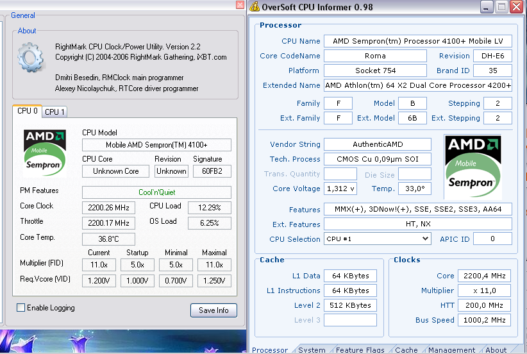Image resolution: width=527 pixels, height=354 pixels.
Task: Click the OS Load value 6.25%
Action: [x=210, y=223]
